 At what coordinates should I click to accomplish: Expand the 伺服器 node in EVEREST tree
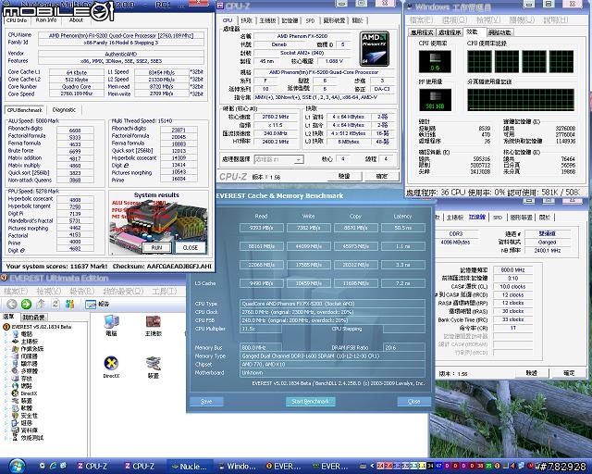coord(6,356)
